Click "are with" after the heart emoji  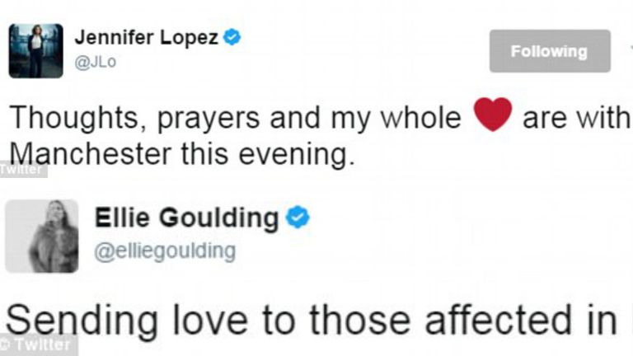575,119
